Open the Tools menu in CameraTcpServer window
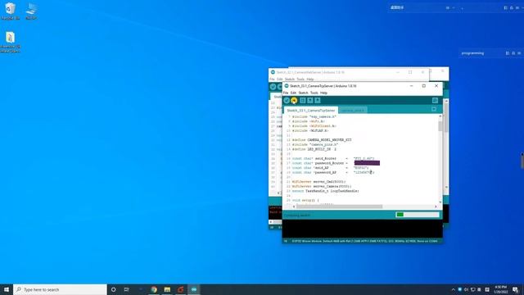 314,93
